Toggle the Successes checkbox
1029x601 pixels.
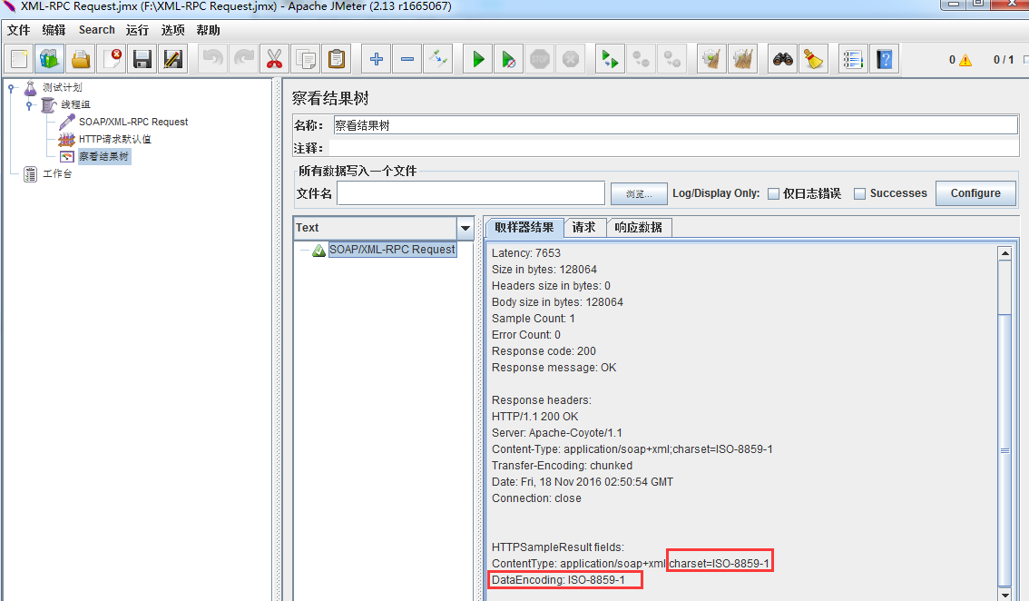click(859, 193)
